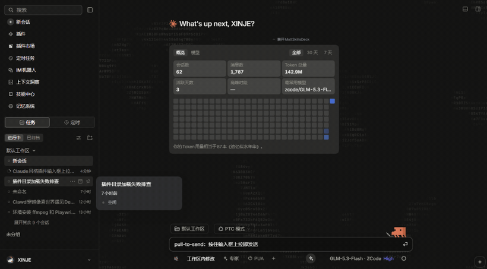Focus the 搜索 search field
The width and height of the screenshot is (487, 269).
tap(43, 10)
